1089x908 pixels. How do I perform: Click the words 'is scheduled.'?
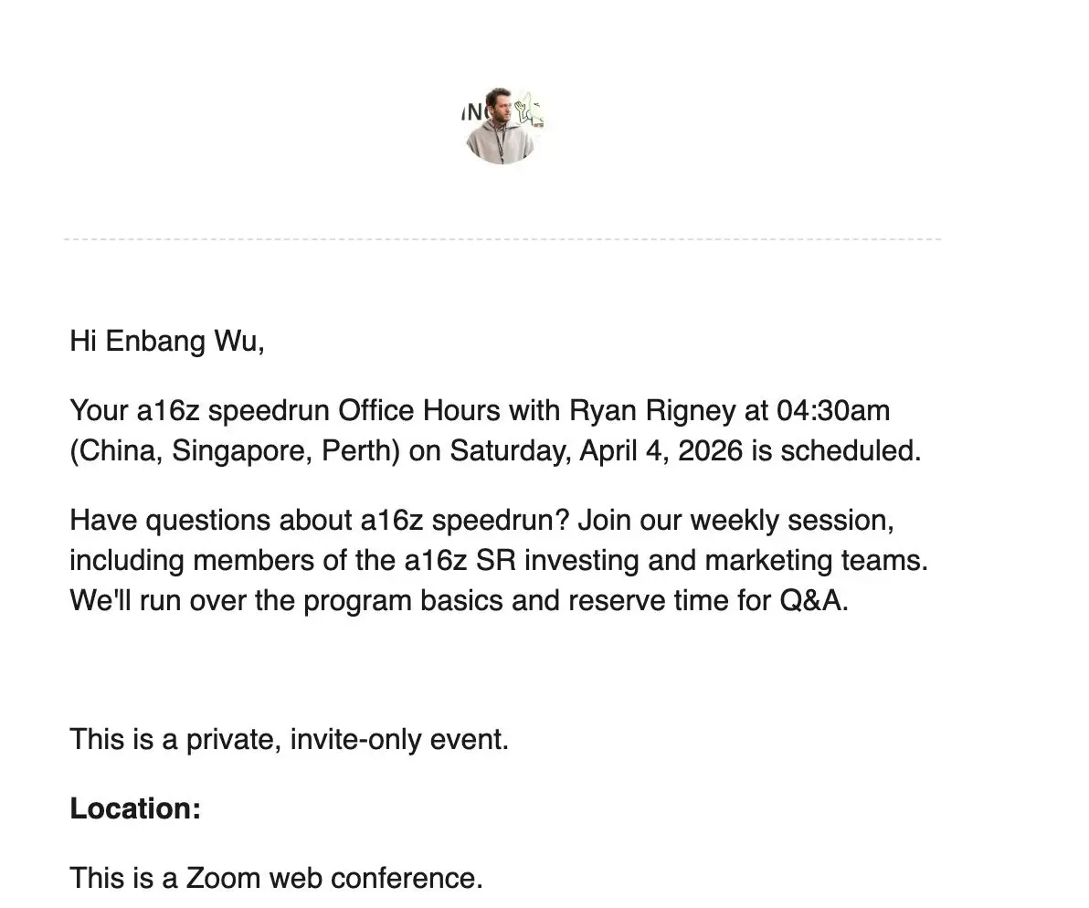[836, 450]
